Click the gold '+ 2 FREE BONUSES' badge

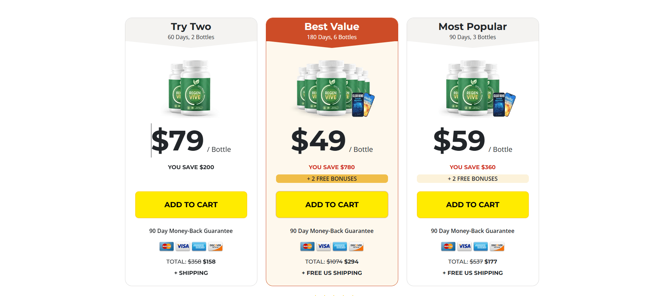point(332,179)
